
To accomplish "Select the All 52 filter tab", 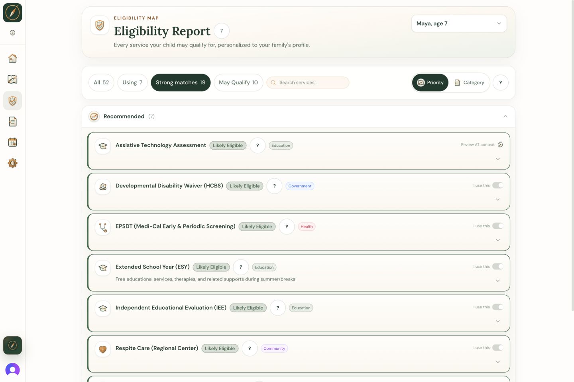I will pos(101,82).
